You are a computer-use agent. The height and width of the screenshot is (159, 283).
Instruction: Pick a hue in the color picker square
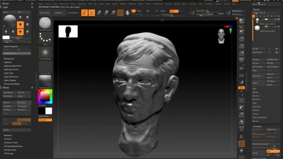(x=45, y=96)
